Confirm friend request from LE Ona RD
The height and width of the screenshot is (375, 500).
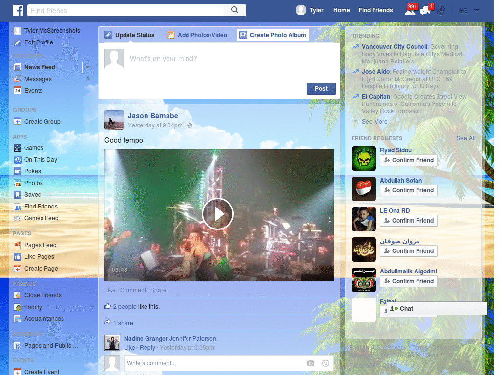pyautogui.click(x=409, y=221)
